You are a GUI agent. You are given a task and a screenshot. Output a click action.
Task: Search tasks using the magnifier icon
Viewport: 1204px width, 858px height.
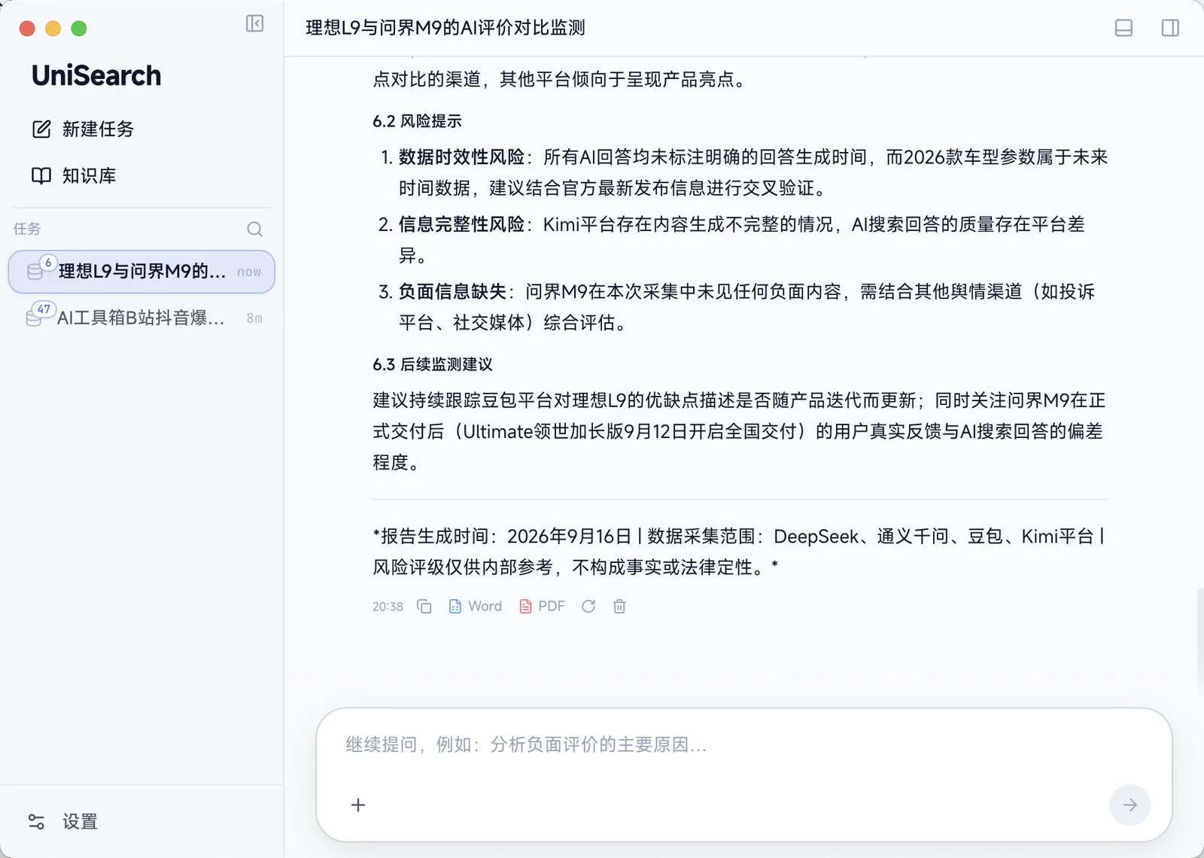[x=254, y=229]
